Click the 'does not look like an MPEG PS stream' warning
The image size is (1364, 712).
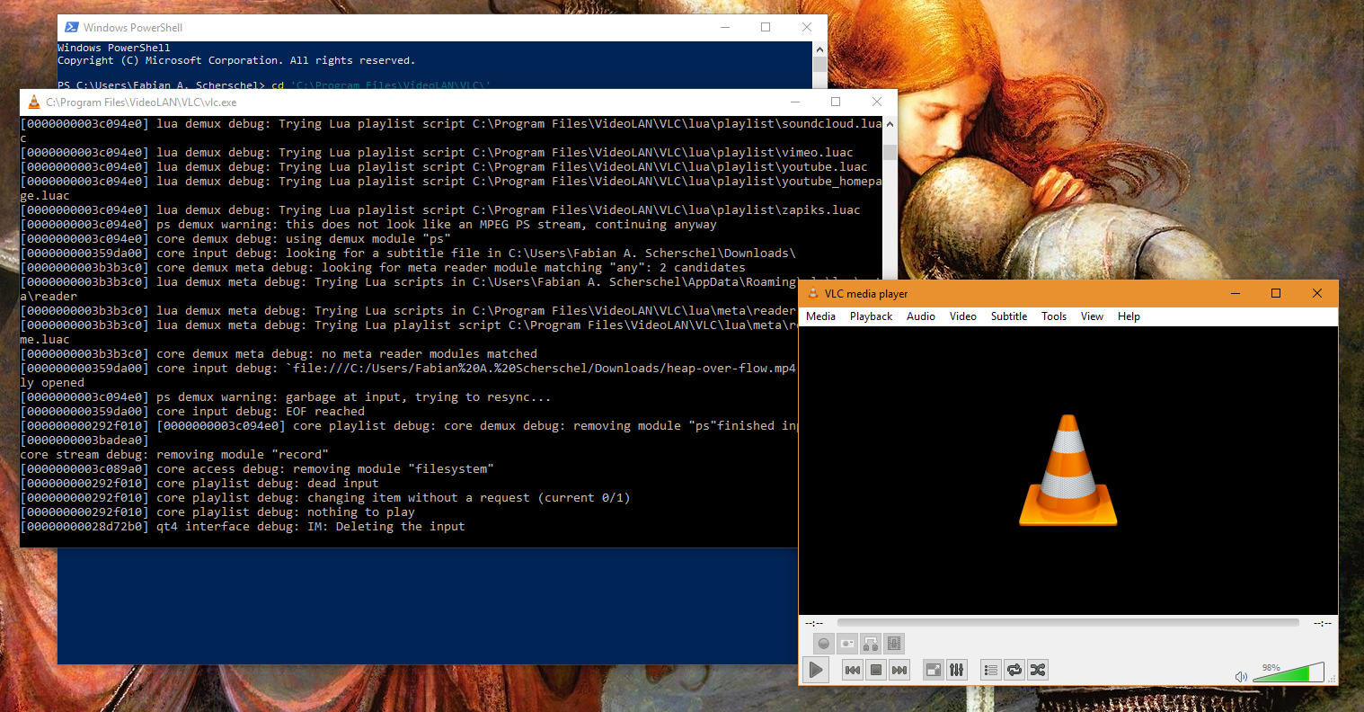(x=368, y=225)
